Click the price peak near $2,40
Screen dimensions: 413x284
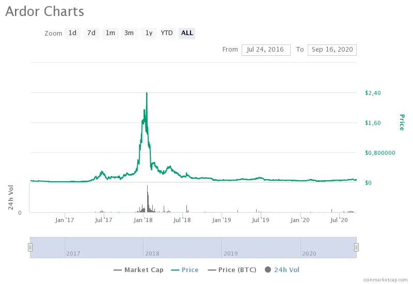point(147,93)
